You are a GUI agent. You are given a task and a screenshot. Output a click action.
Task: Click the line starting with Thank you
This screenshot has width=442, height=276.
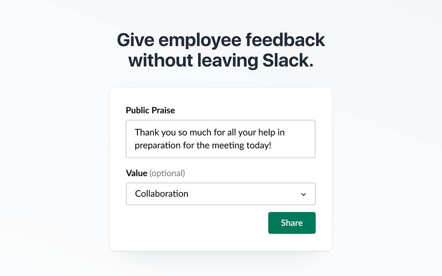[210, 132]
